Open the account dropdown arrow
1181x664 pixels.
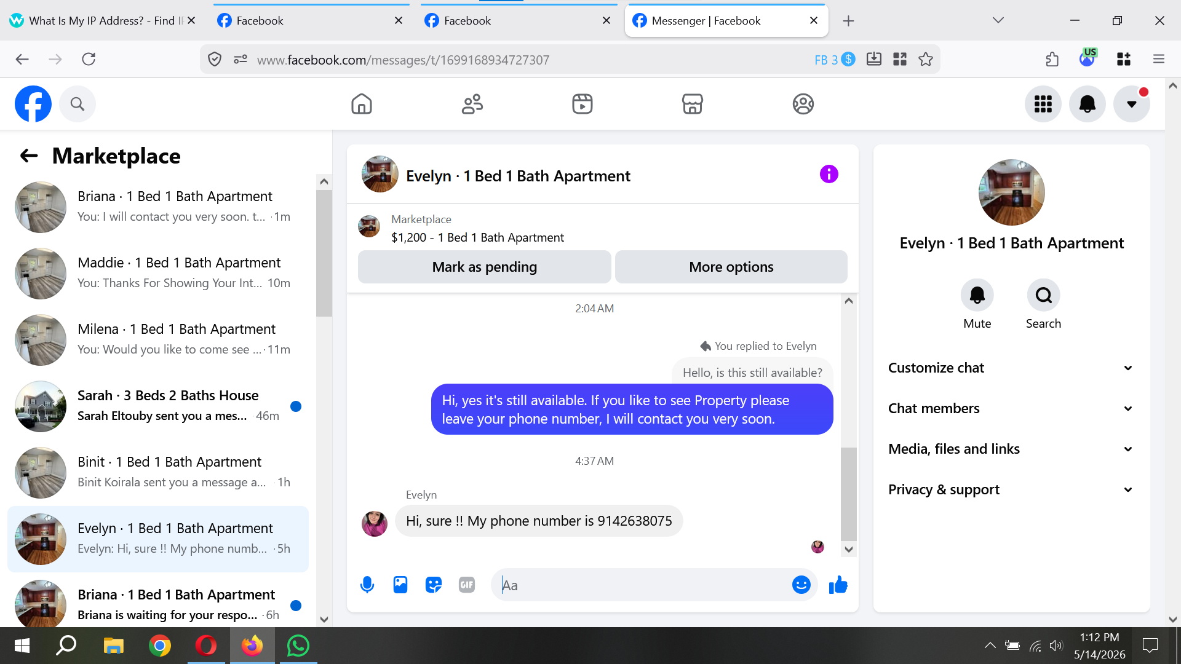1132,104
